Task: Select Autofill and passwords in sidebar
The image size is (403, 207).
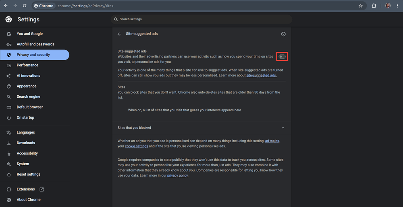Action: click(35, 44)
